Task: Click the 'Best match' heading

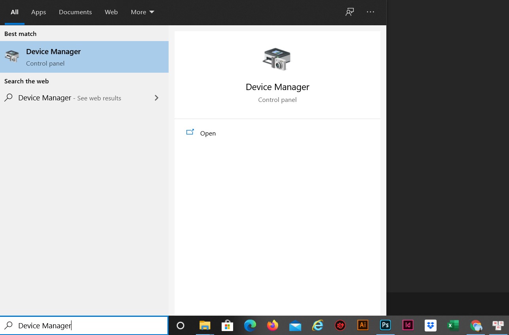Action: pyautogui.click(x=21, y=34)
